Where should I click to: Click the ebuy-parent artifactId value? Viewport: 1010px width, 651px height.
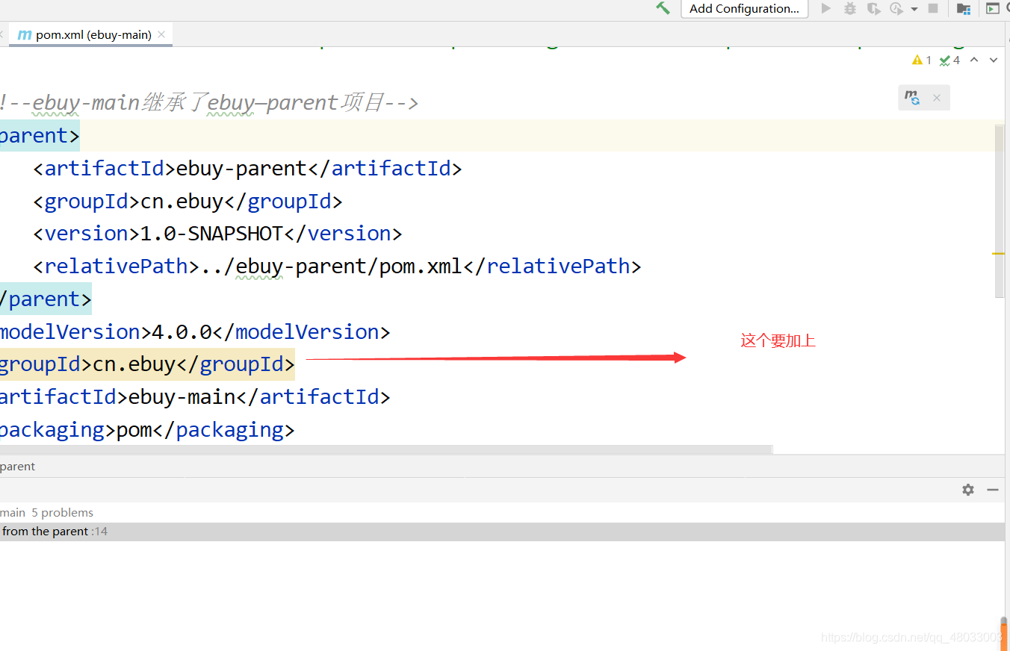tap(241, 169)
